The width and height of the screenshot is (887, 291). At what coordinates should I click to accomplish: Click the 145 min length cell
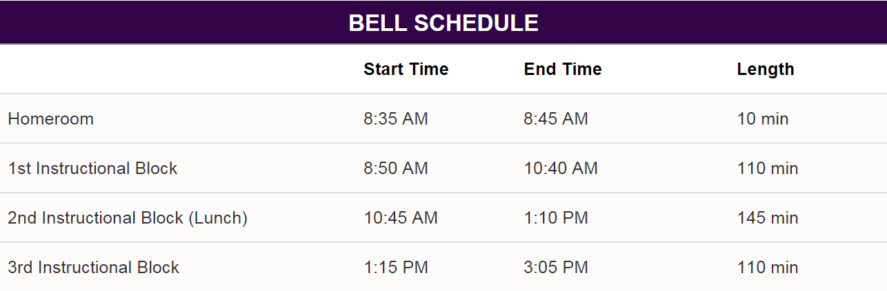coord(768,218)
